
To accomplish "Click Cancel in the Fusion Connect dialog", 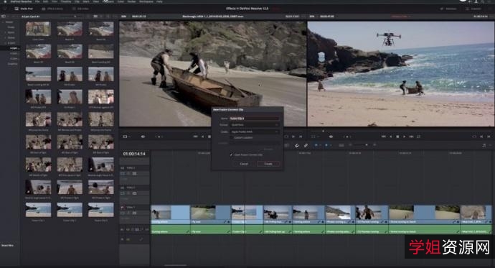I will pos(244,164).
